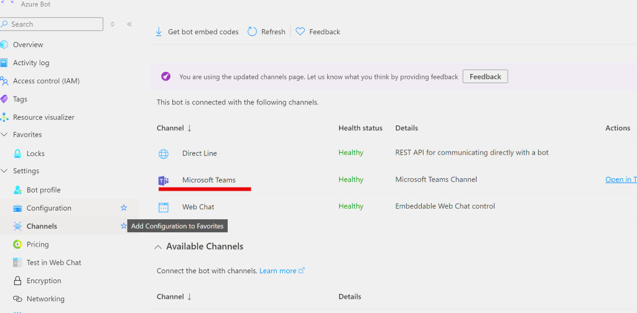Click the Actions column header
This screenshot has height=313, width=637.
[618, 128]
